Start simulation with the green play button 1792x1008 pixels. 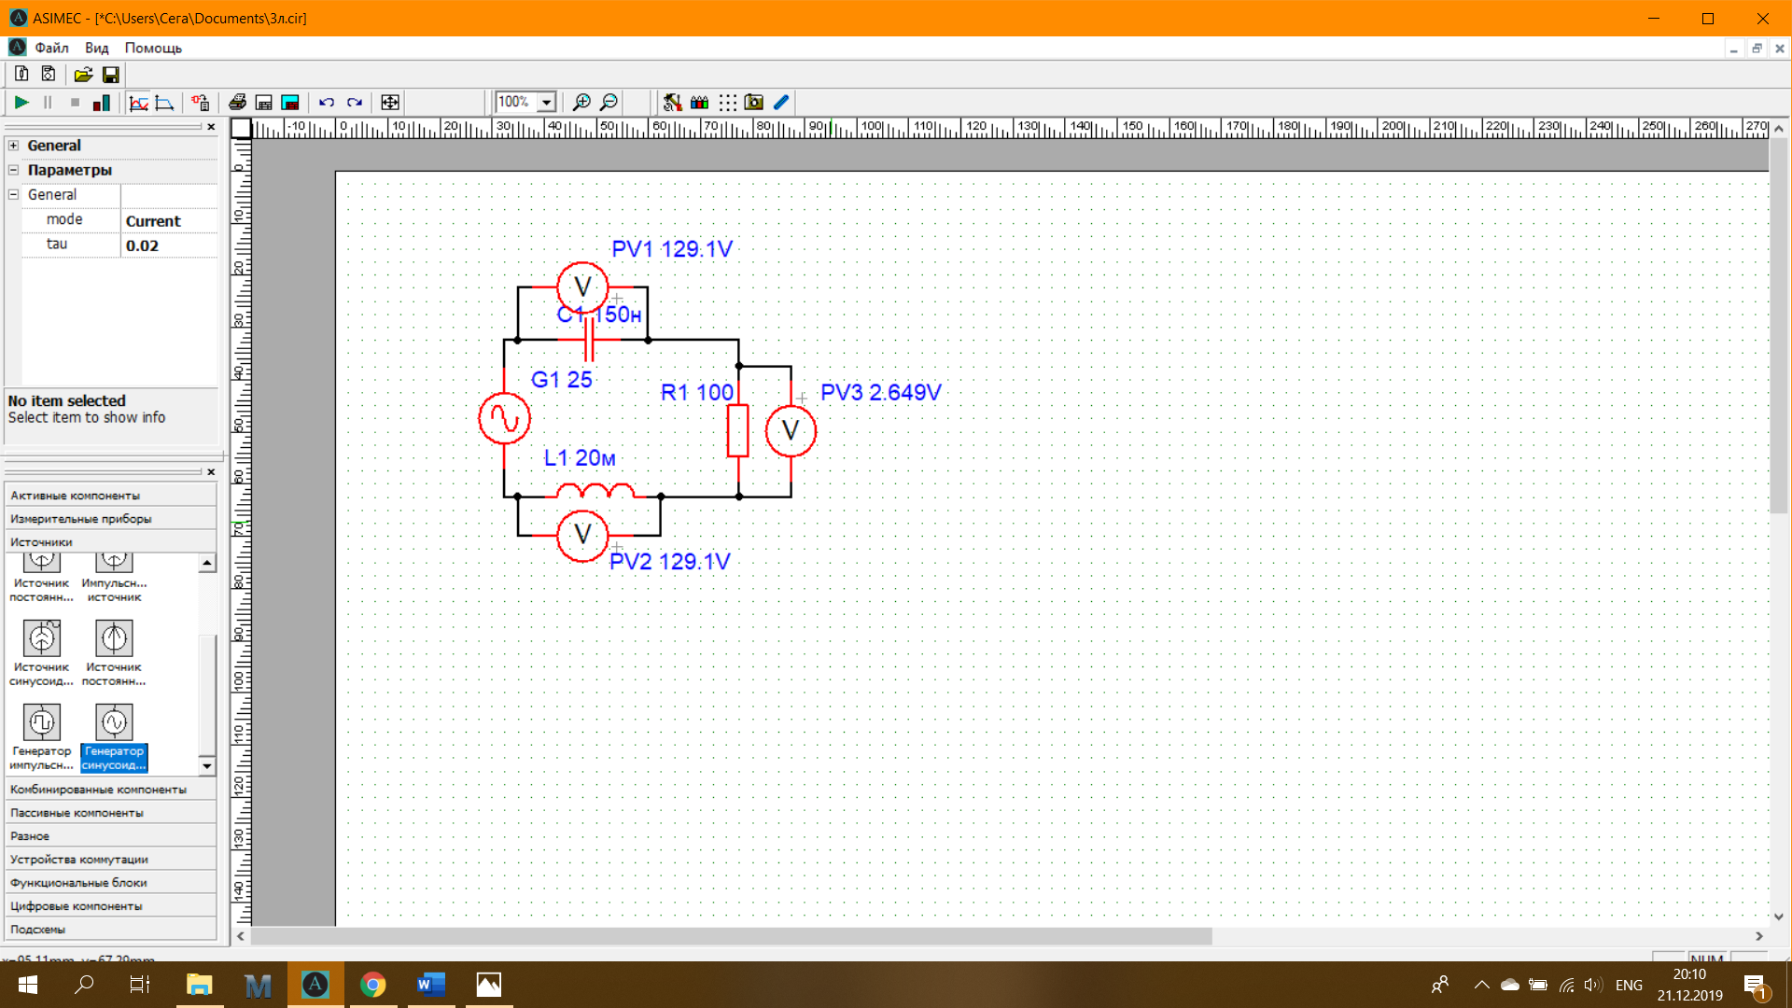pyautogui.click(x=21, y=103)
